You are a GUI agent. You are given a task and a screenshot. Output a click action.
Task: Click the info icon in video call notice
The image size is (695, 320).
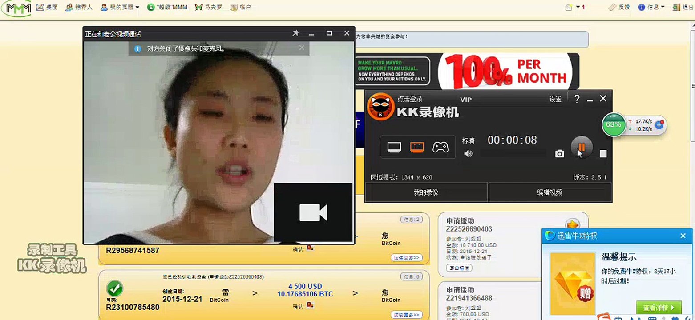137,48
